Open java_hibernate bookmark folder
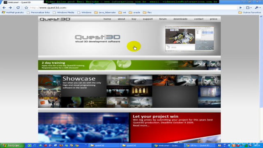The height and width of the screenshot is (148, 263). (105, 12)
